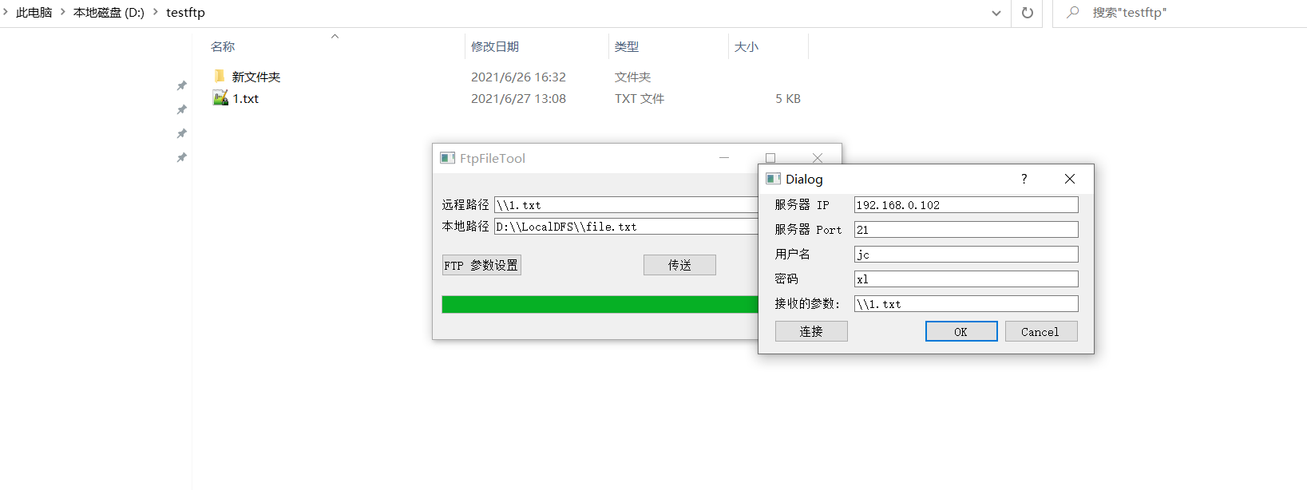Click the green transfer progress bar
Screen dimensions: 1307x490
[x=600, y=304]
